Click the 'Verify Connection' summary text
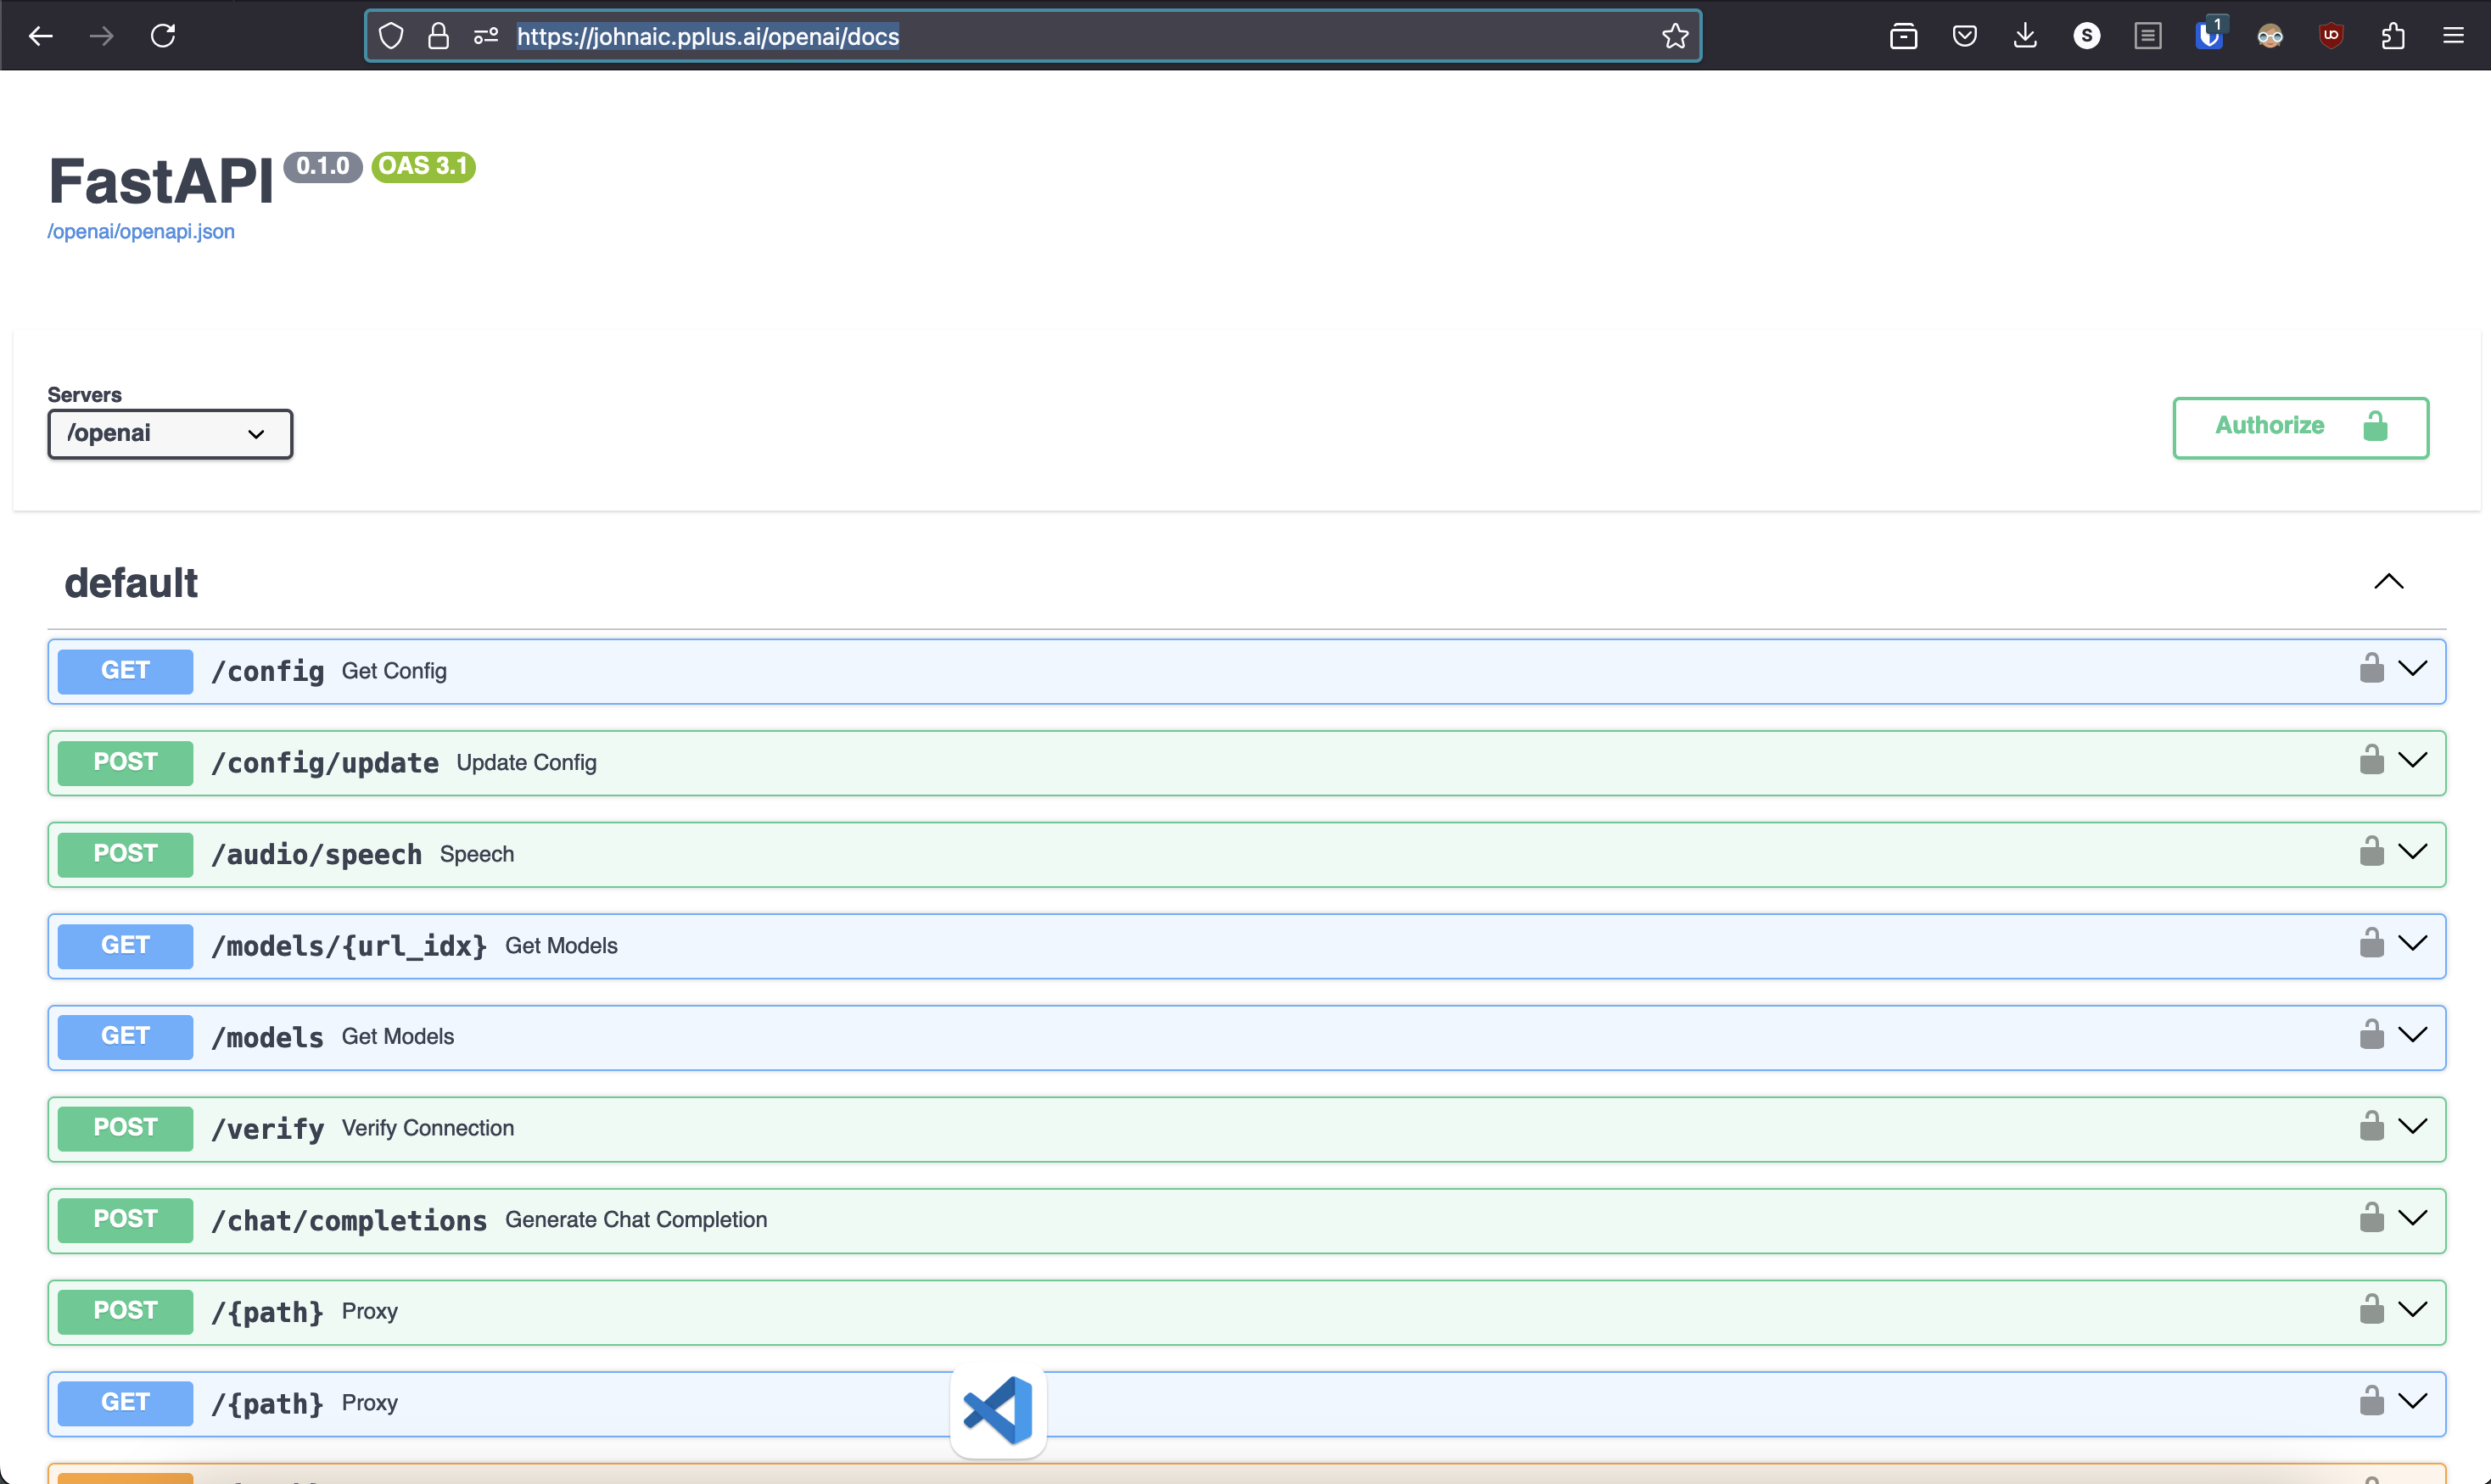The height and width of the screenshot is (1484, 2491). 428,1128
